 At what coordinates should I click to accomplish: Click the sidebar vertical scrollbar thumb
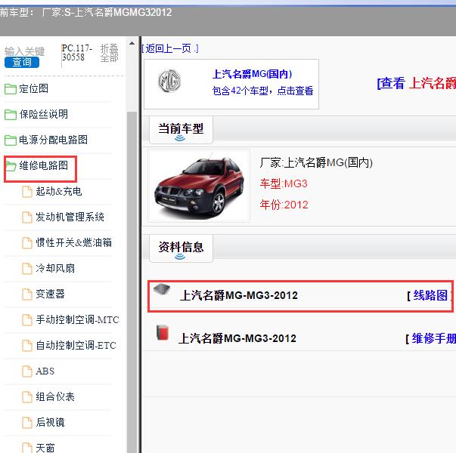[132, 282]
